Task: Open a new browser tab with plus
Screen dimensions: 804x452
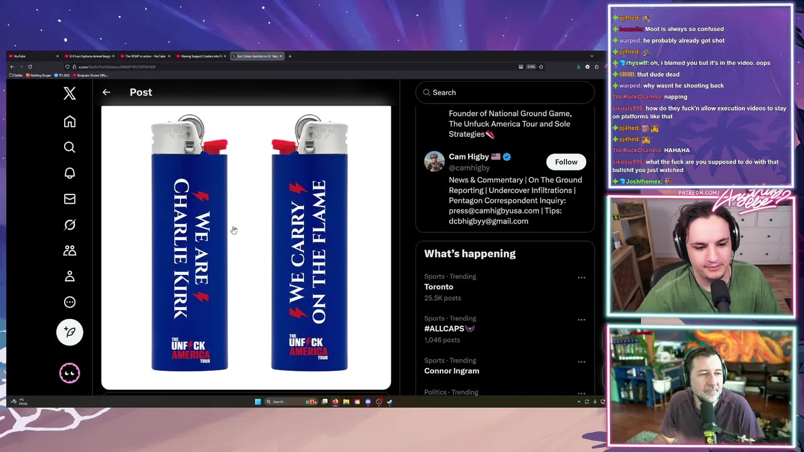Action: pyautogui.click(x=290, y=56)
